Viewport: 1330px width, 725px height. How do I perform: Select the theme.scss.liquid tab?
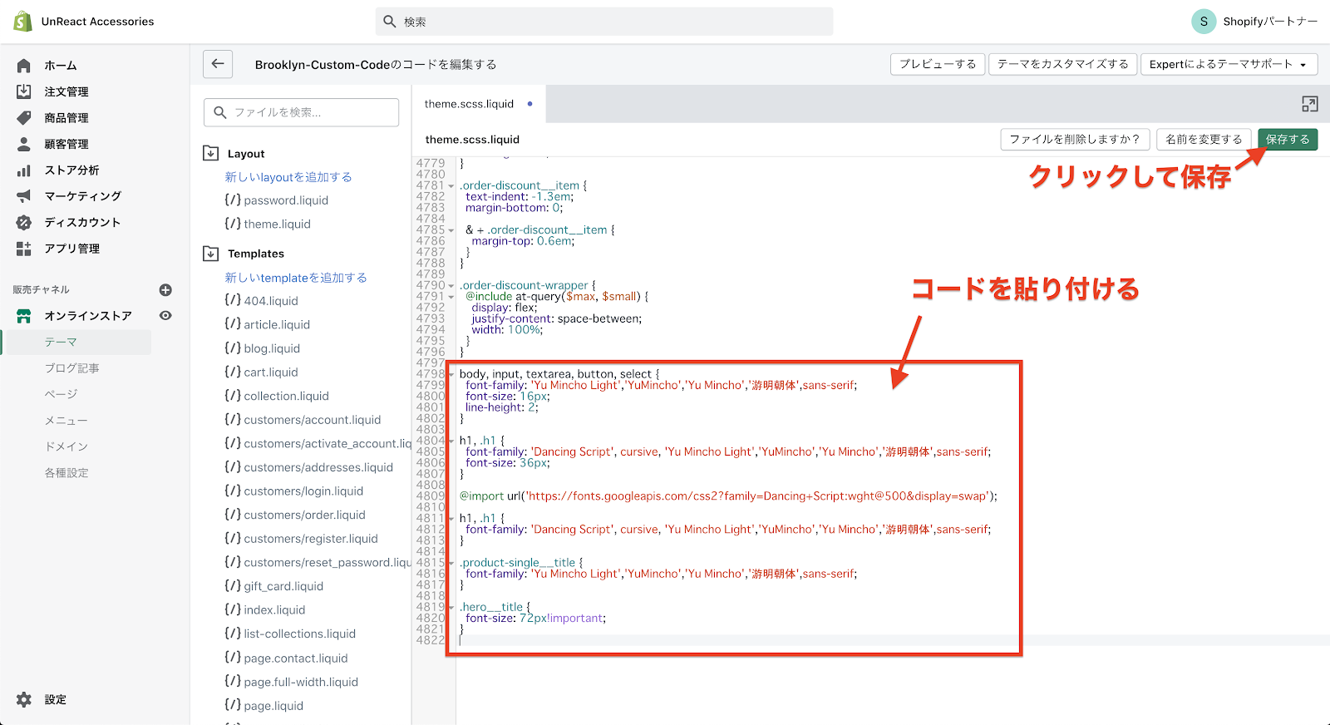coord(469,104)
